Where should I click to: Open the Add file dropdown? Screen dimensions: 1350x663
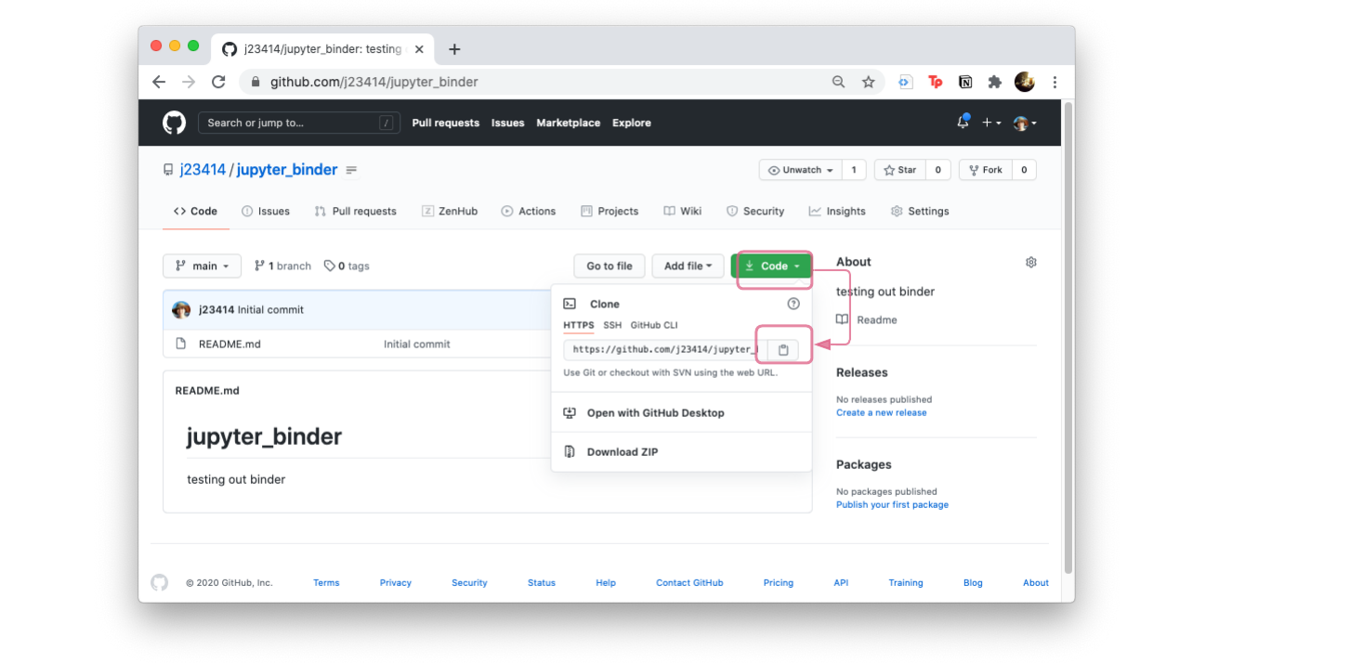(x=688, y=266)
